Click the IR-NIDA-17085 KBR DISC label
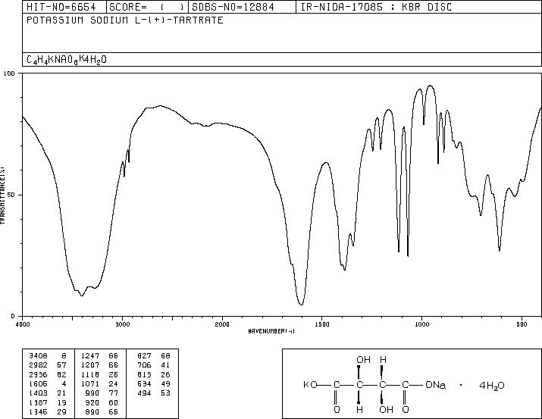 coord(376,7)
